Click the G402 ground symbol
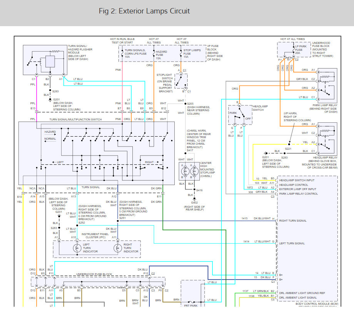Viewport: 354px width, 319px height. tap(194, 199)
